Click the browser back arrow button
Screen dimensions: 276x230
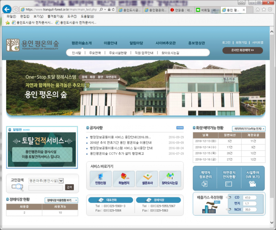click(7, 9)
